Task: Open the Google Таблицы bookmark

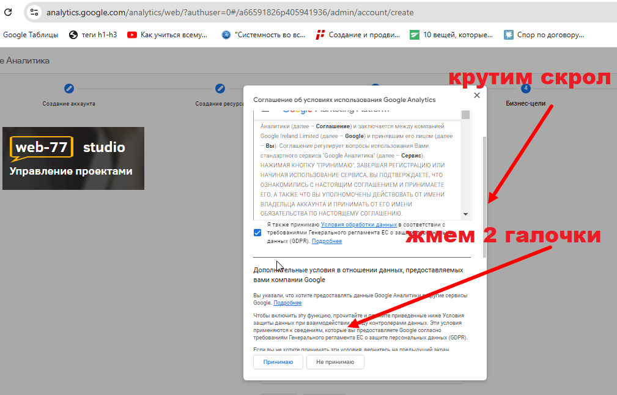Action: pos(31,35)
